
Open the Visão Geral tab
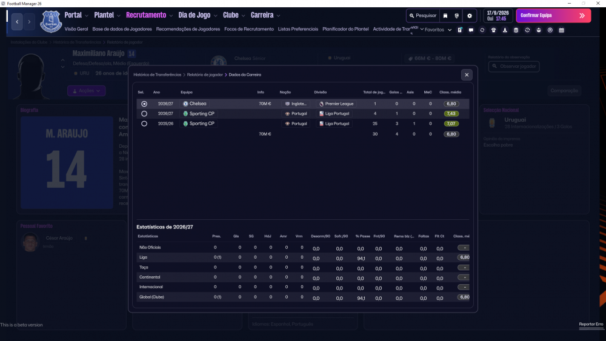coord(76,29)
